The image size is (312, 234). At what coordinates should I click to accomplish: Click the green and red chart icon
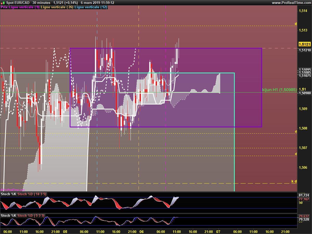(3, 3)
